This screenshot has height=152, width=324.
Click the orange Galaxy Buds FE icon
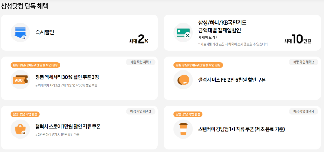click(183, 79)
